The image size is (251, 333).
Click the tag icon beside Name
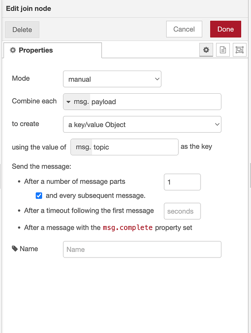(15, 249)
